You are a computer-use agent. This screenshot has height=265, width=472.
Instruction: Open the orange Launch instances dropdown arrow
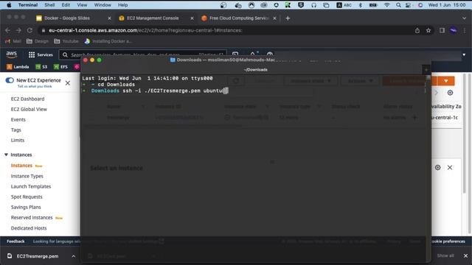pyautogui.click(x=446, y=81)
